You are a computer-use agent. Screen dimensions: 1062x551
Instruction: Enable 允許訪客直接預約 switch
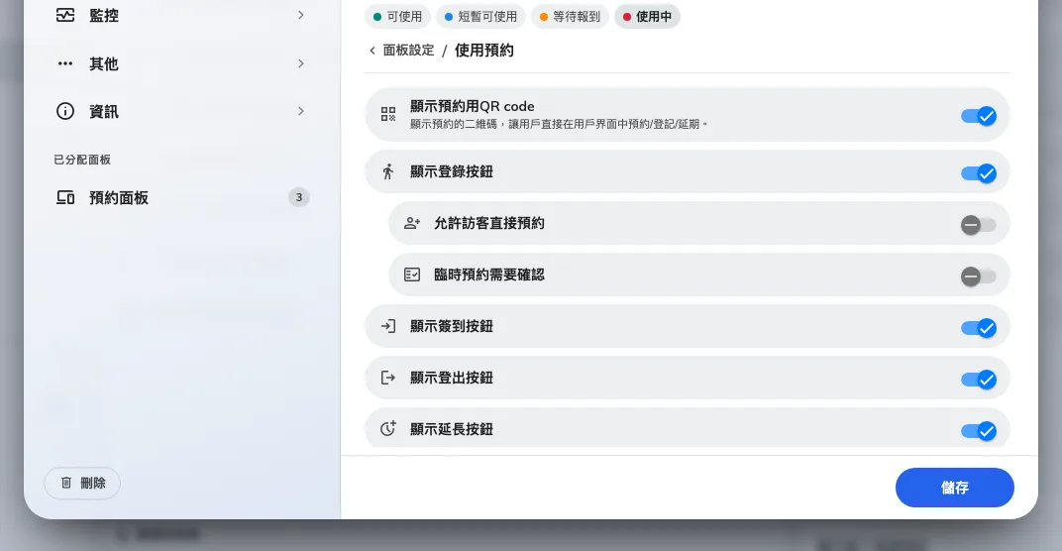(978, 224)
